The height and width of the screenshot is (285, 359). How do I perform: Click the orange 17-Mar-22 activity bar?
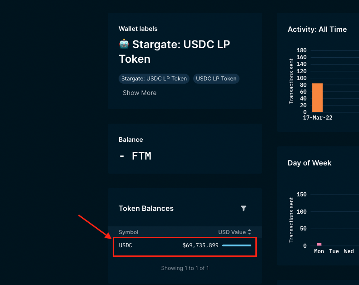point(318,98)
